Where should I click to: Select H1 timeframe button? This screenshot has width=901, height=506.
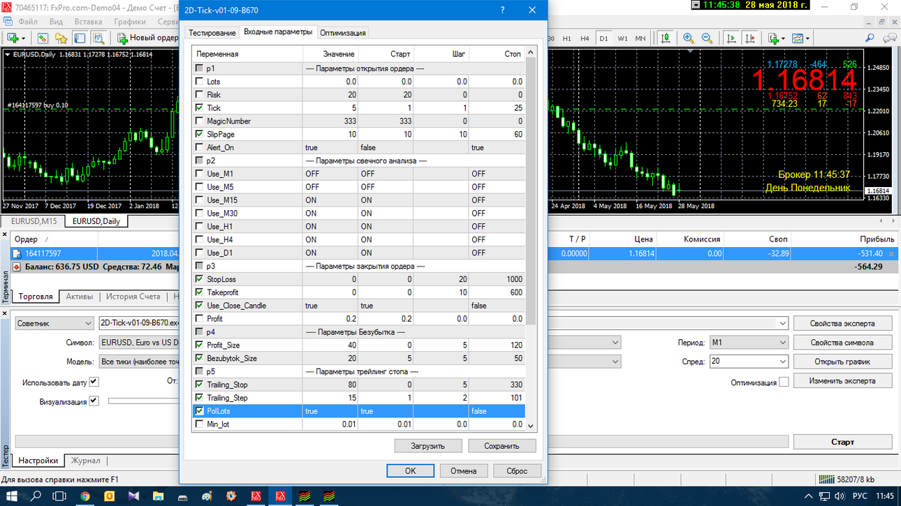[x=567, y=38]
